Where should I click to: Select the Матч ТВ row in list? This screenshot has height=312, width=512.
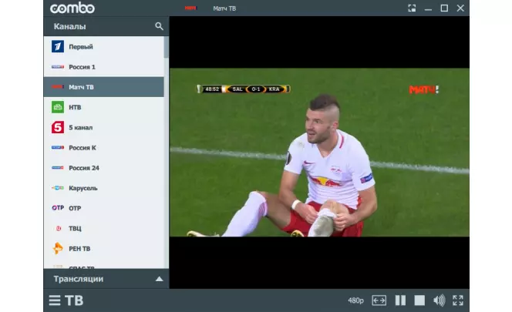[104, 87]
